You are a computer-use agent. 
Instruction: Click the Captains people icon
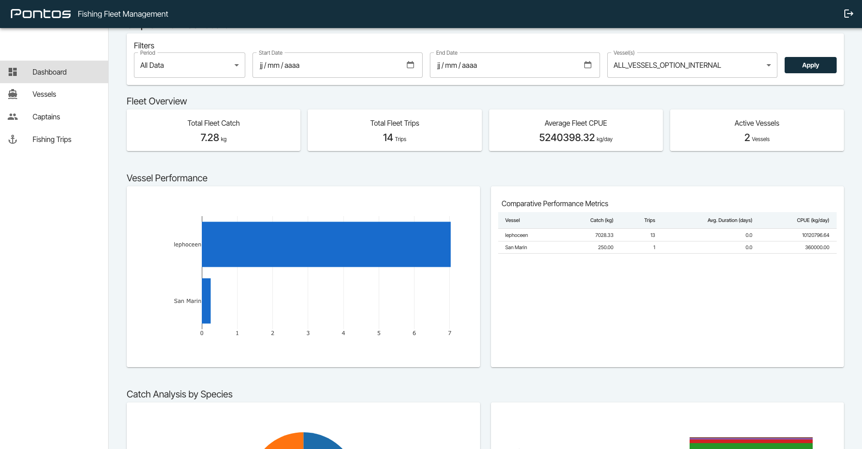pyautogui.click(x=13, y=117)
